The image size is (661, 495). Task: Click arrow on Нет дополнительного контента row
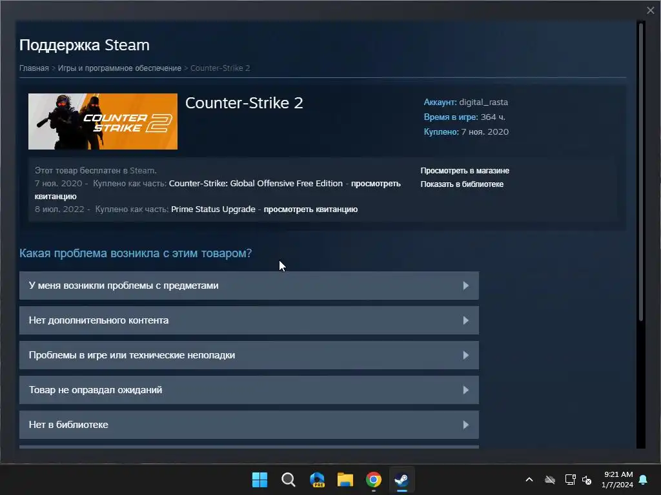coord(466,320)
